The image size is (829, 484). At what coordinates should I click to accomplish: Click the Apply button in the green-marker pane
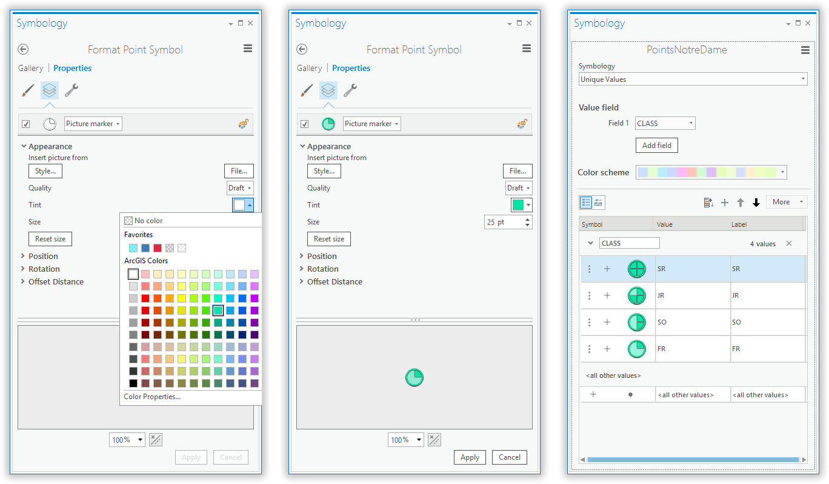470,457
